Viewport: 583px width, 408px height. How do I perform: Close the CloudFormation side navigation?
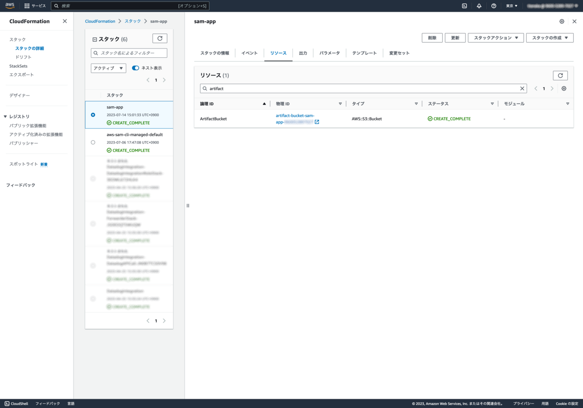[65, 21]
